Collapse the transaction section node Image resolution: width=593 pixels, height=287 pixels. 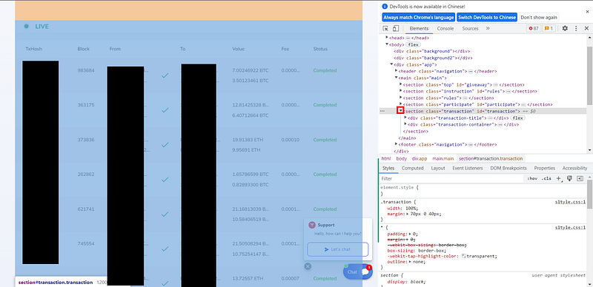pyautogui.click(x=400, y=111)
